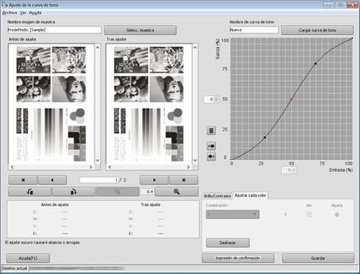Open help with Ayuda(F1) button
This screenshot has width=360, height=274.
click(28, 258)
